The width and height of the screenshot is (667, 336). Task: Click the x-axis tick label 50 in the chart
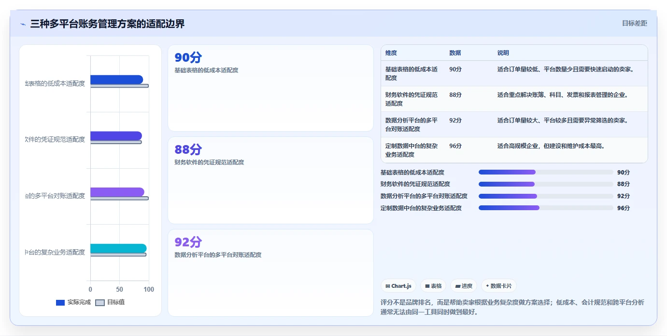tap(119, 289)
